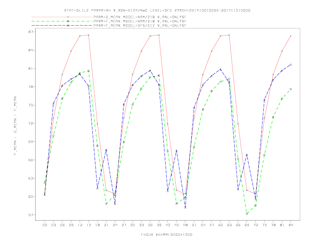The width and height of the screenshot is (317, 245).
Task: Click x-axis forecast hour label 30
Action: tap(132, 225)
